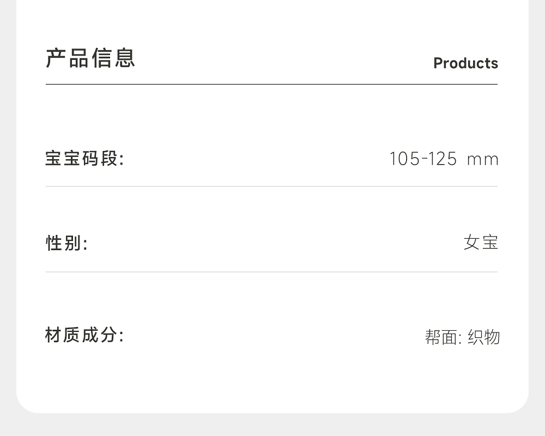Click the 产品信息 section heading
545x436 pixels.
(x=90, y=58)
